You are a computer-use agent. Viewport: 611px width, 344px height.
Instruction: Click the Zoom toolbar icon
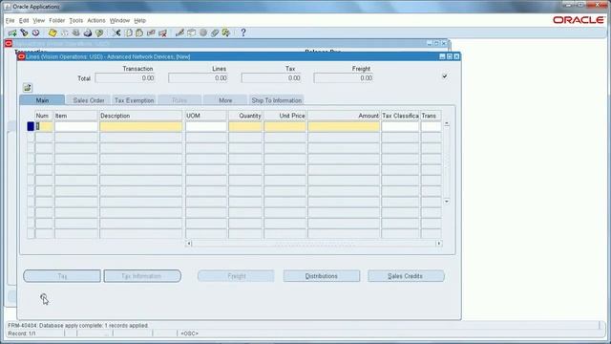pyautogui.click(x=191, y=33)
